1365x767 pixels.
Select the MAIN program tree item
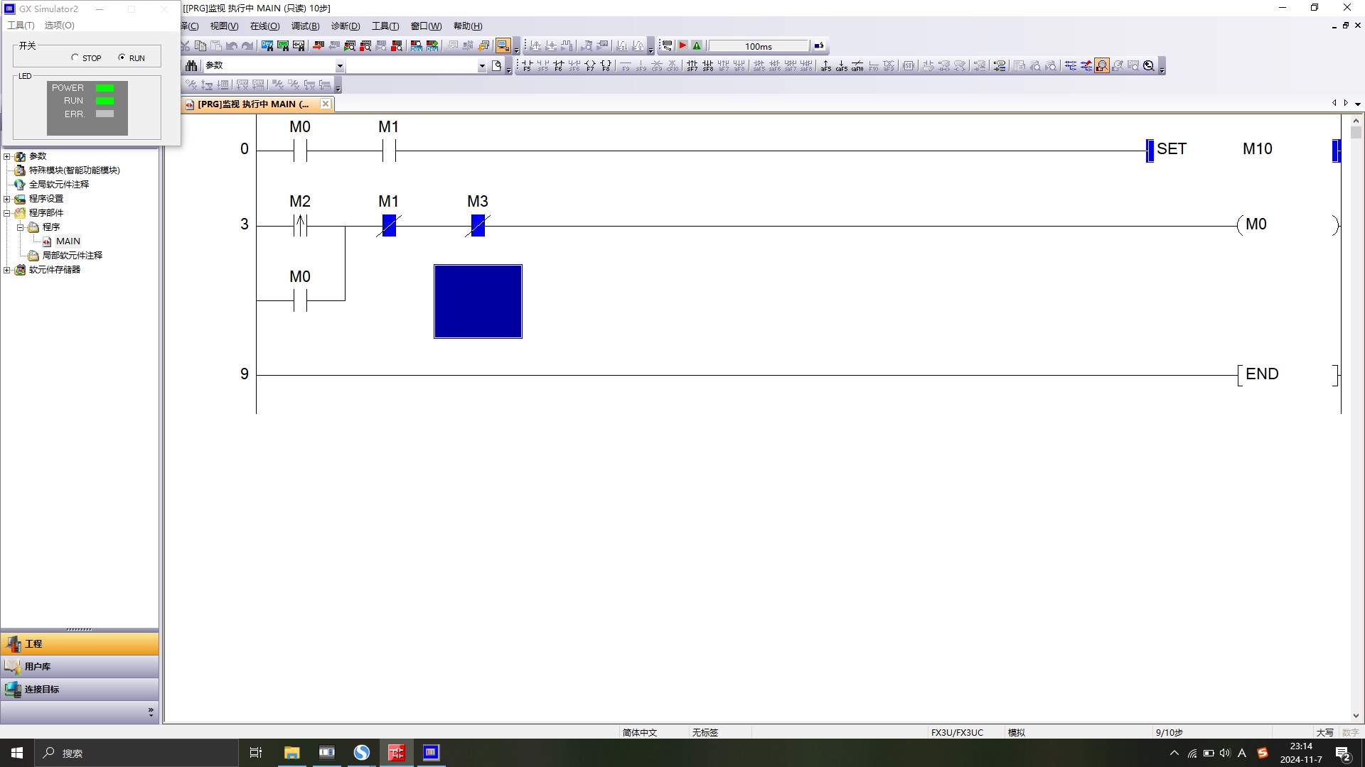point(68,241)
